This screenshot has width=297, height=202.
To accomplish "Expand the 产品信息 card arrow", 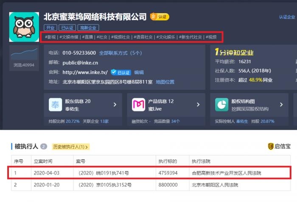I will [198, 104].
